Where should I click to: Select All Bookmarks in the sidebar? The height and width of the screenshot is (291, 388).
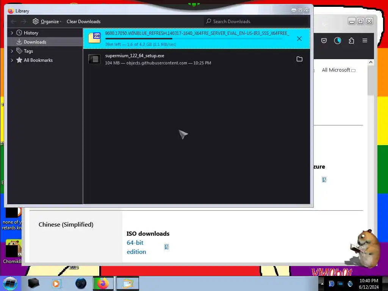point(38,60)
